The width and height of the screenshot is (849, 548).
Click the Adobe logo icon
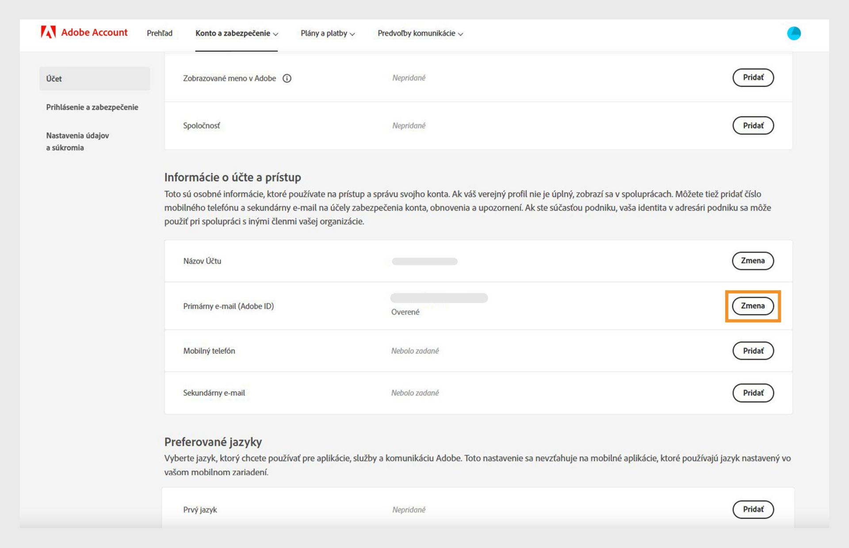[48, 32]
